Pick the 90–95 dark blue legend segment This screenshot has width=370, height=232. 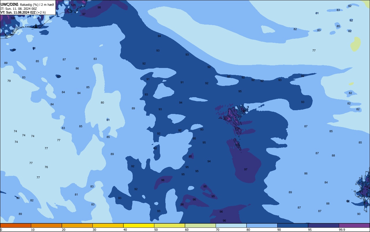pyautogui.click(x=293, y=225)
